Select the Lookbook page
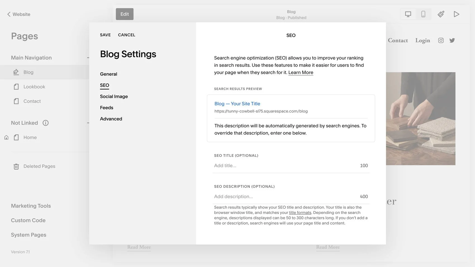 34,87
